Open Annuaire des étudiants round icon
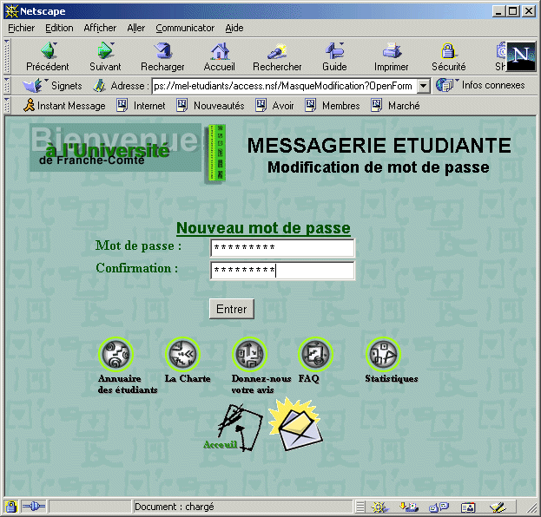The width and height of the screenshot is (541, 517). (x=117, y=354)
